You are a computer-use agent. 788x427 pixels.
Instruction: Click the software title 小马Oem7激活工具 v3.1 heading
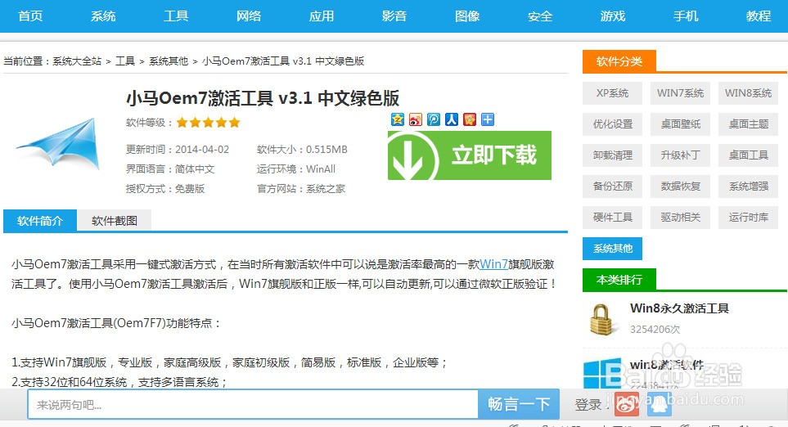[x=263, y=98]
